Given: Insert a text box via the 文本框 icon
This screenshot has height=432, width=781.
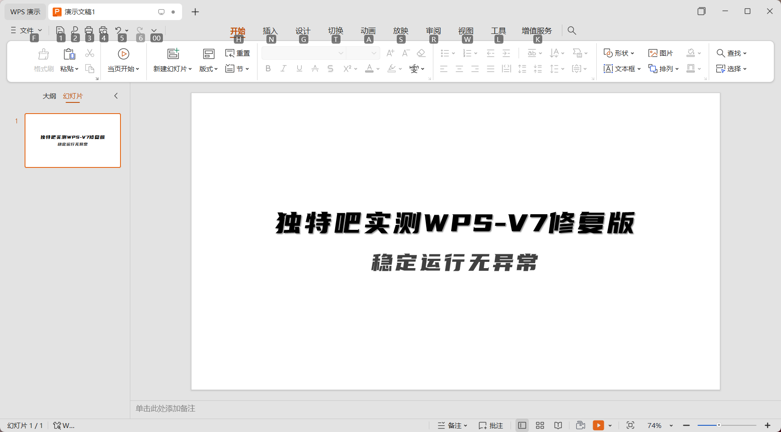Looking at the screenshot, I should (620, 69).
